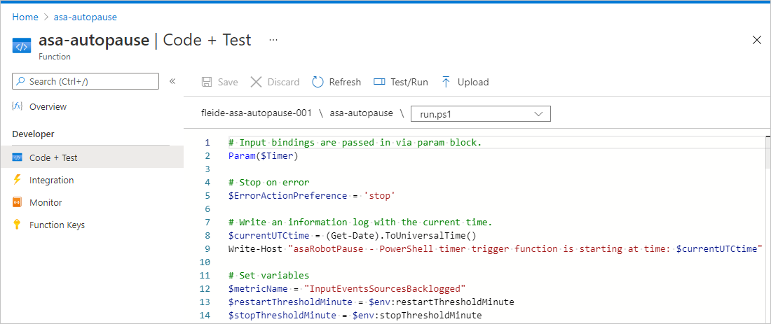Click the Refresh circular arrow icon
Image resolution: width=771 pixels, height=324 pixels.
pyautogui.click(x=318, y=82)
